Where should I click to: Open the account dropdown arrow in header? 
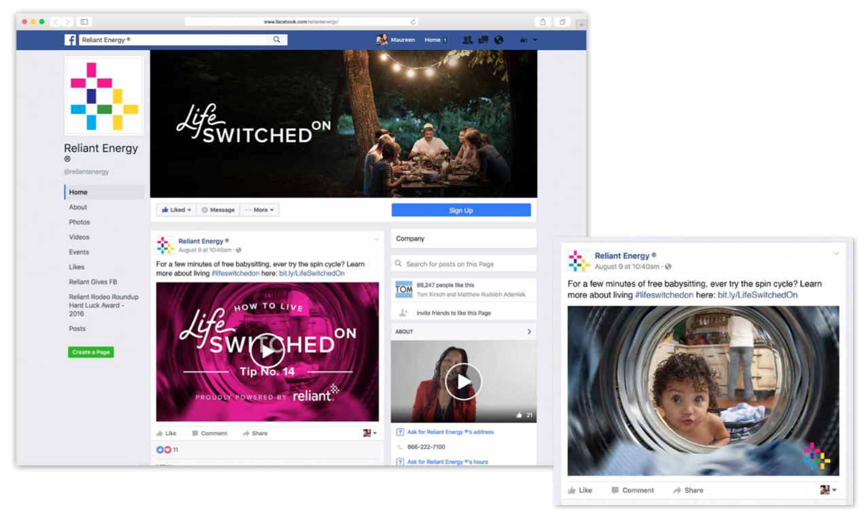pos(535,40)
